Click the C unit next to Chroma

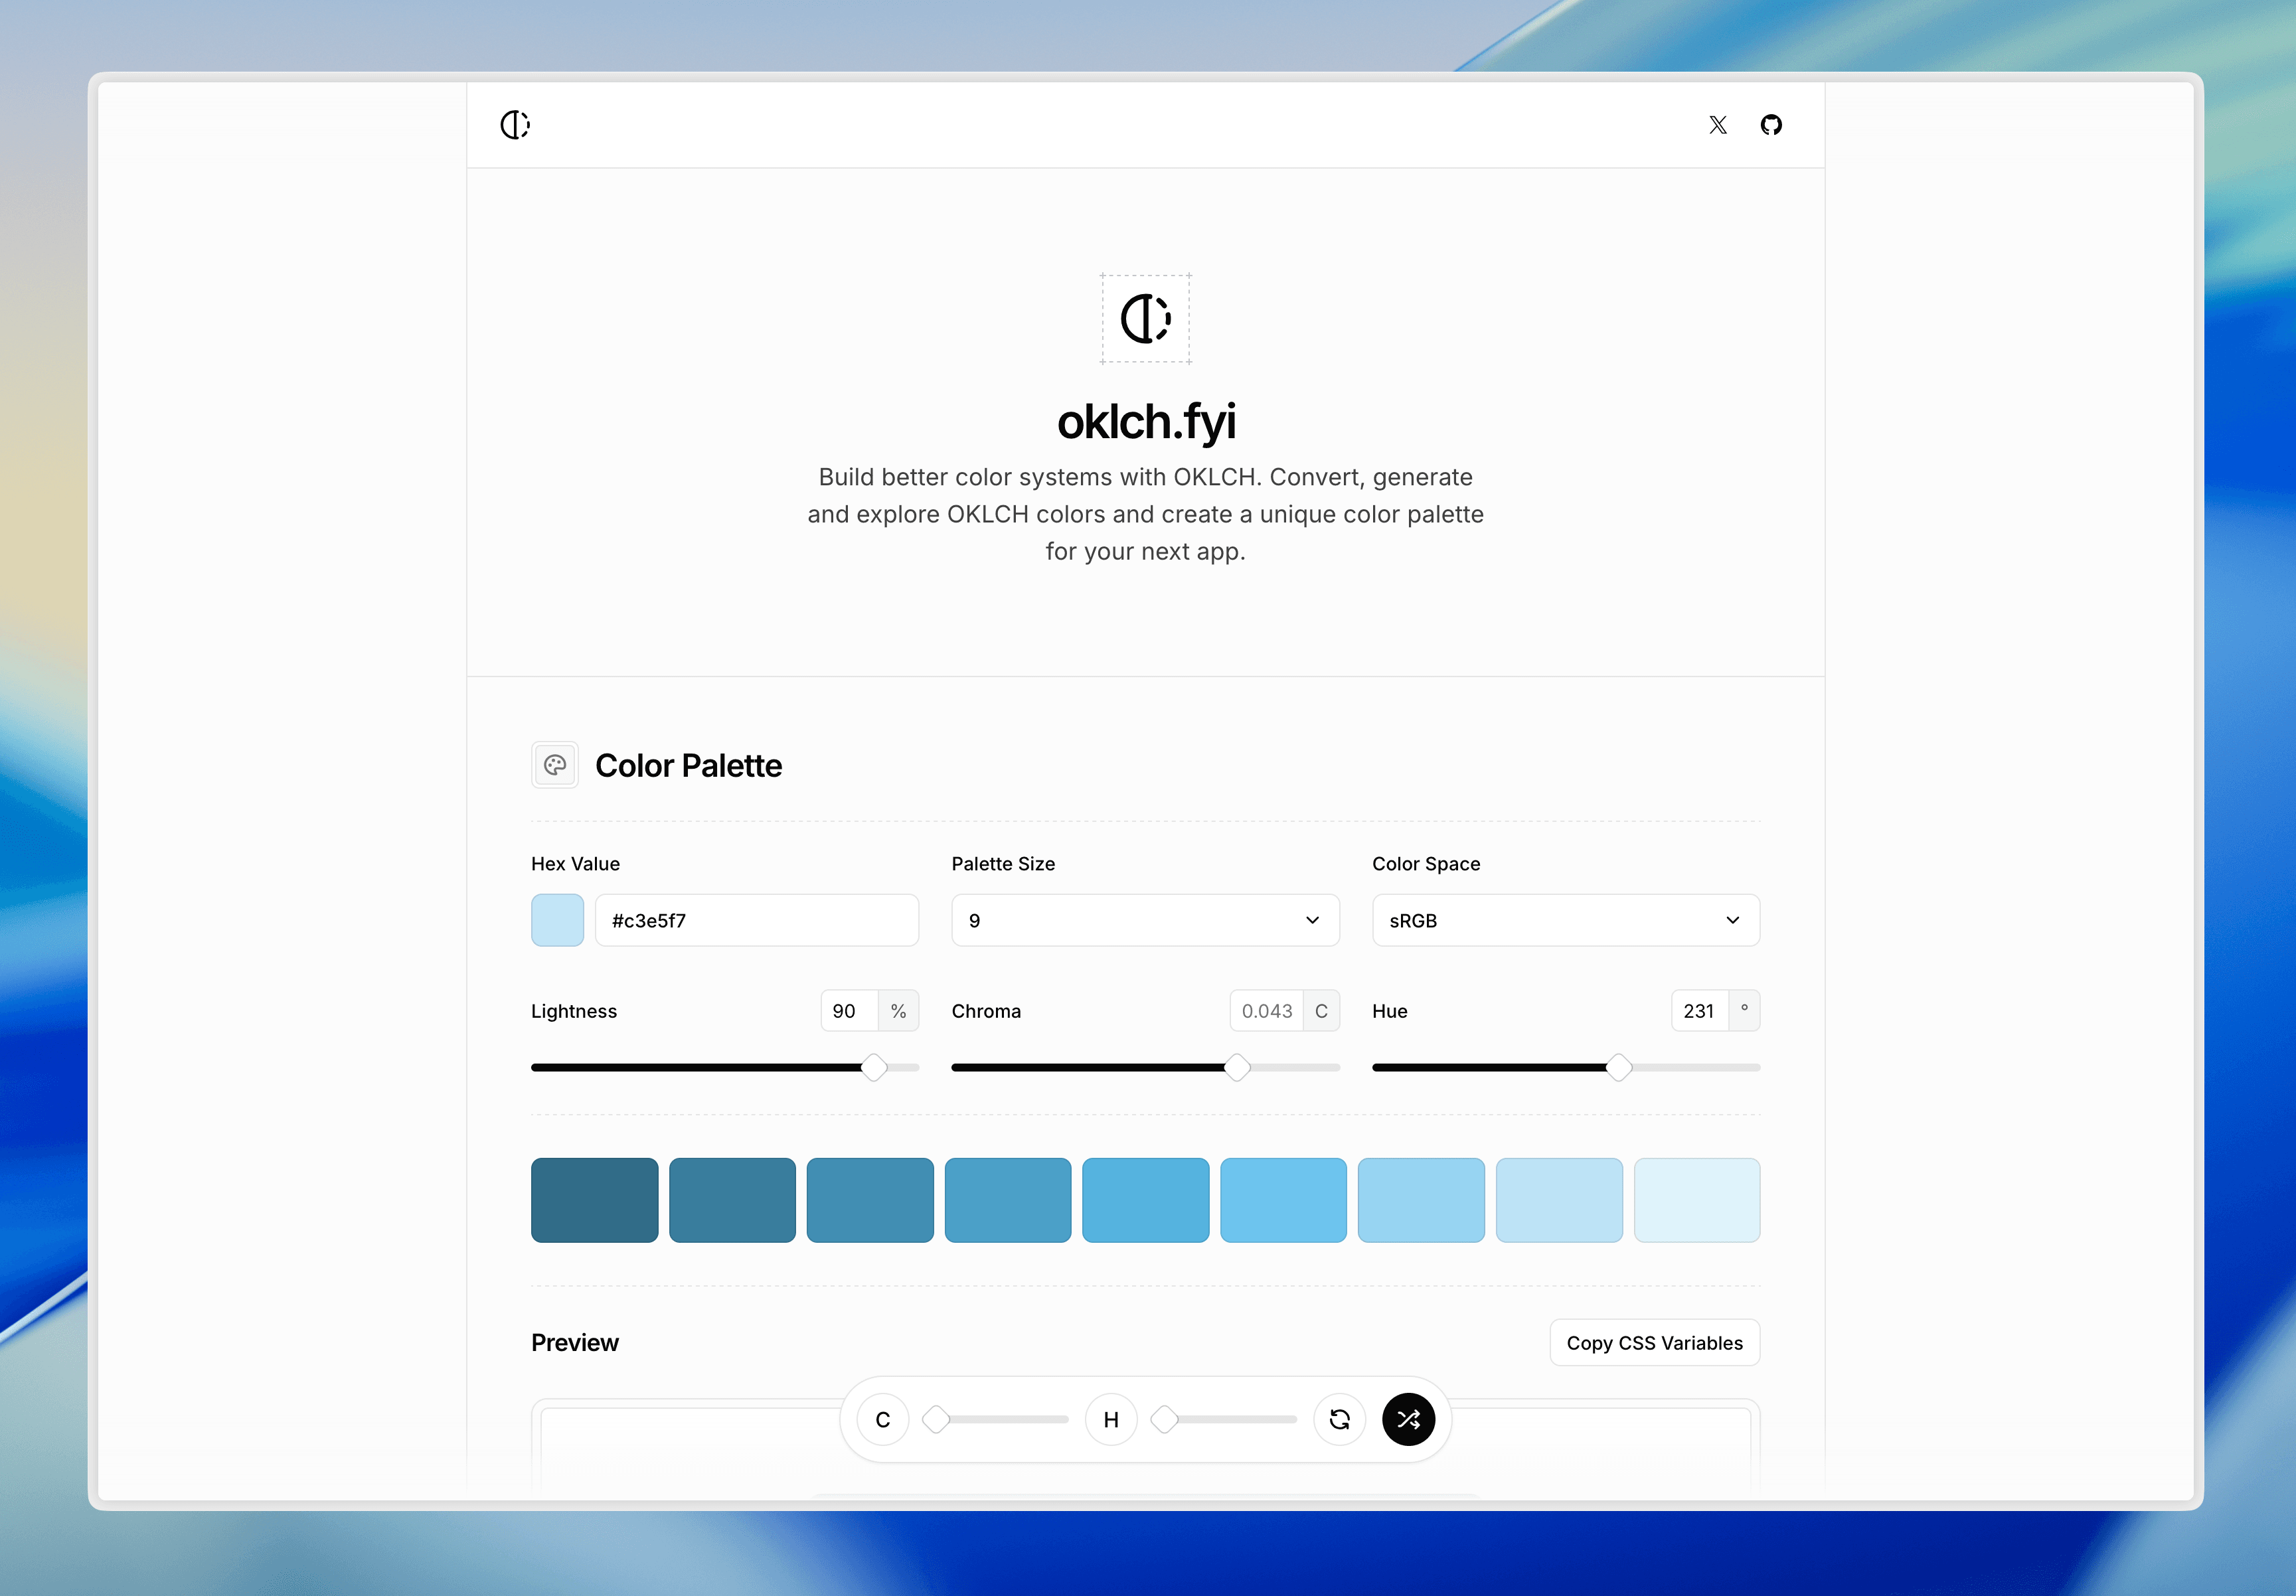click(1321, 1011)
